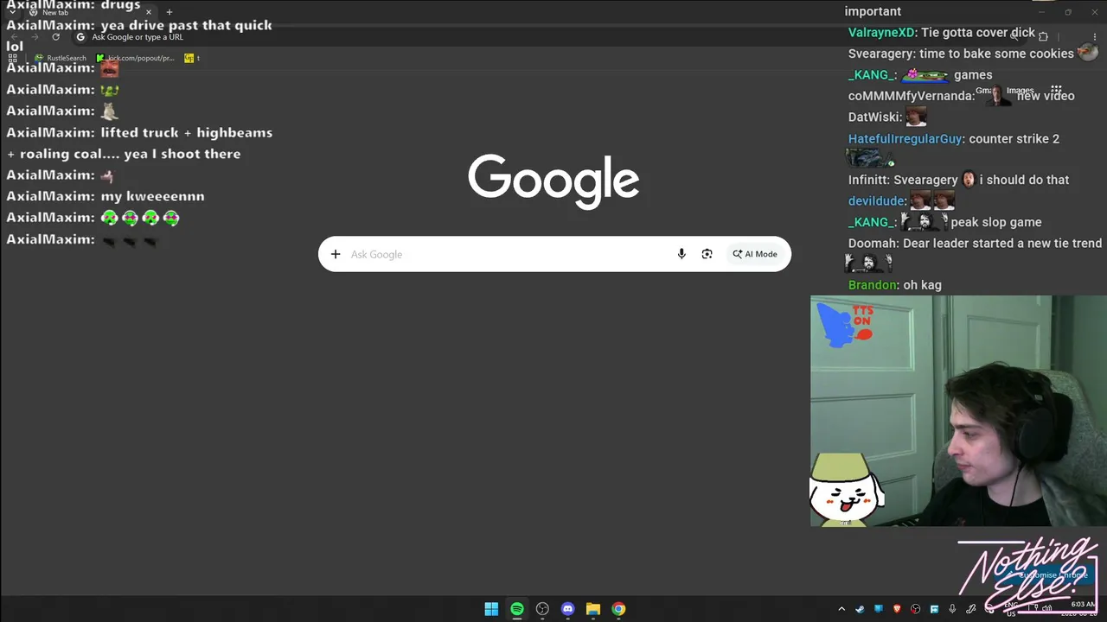Open AI Mode in Google search
1107x622 pixels.
pos(755,254)
